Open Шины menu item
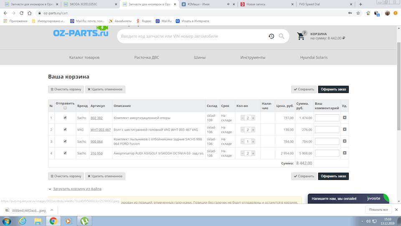Image resolution: width=401 pixels, height=226 pixels. 200,57
